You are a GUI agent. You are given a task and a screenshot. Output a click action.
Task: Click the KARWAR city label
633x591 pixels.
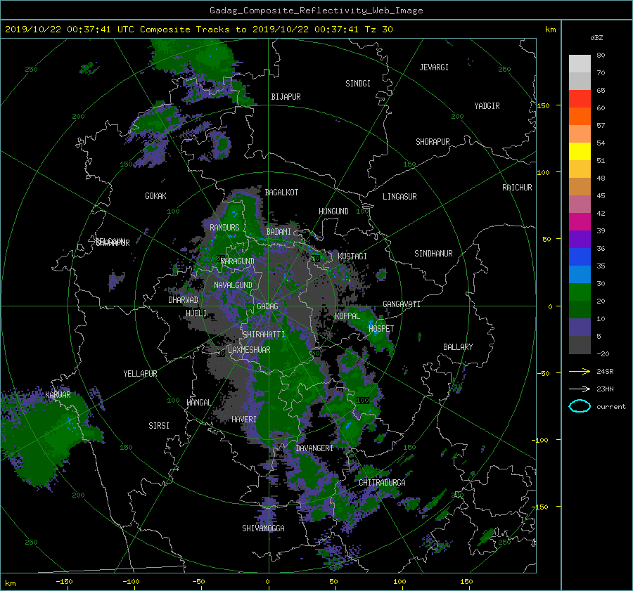[x=58, y=394]
